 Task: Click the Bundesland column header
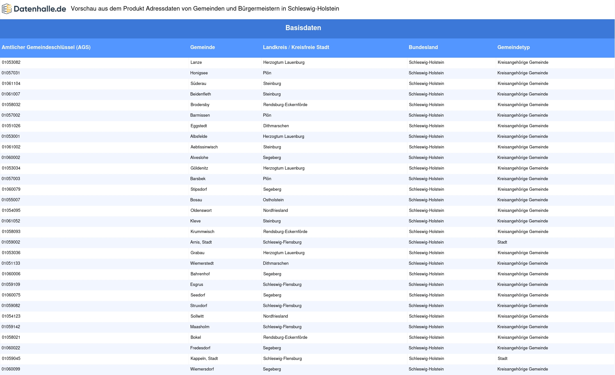[423, 47]
